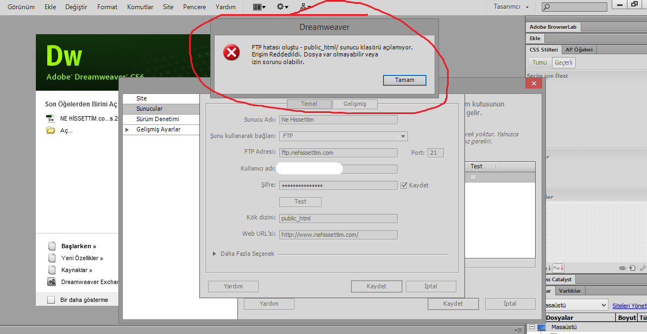Open the Site menu
Viewport: 647px width, 334px height.
168,7
